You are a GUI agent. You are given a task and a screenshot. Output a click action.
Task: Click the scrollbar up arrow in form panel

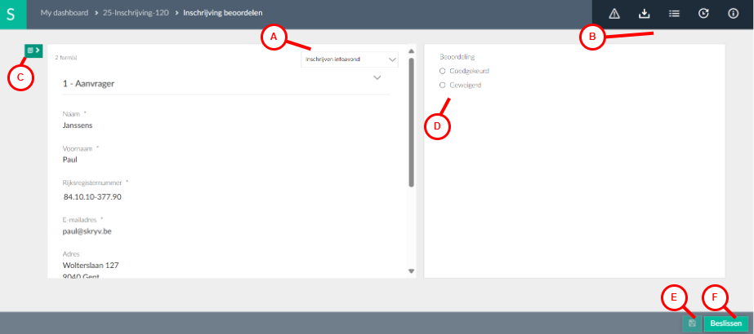click(x=411, y=51)
